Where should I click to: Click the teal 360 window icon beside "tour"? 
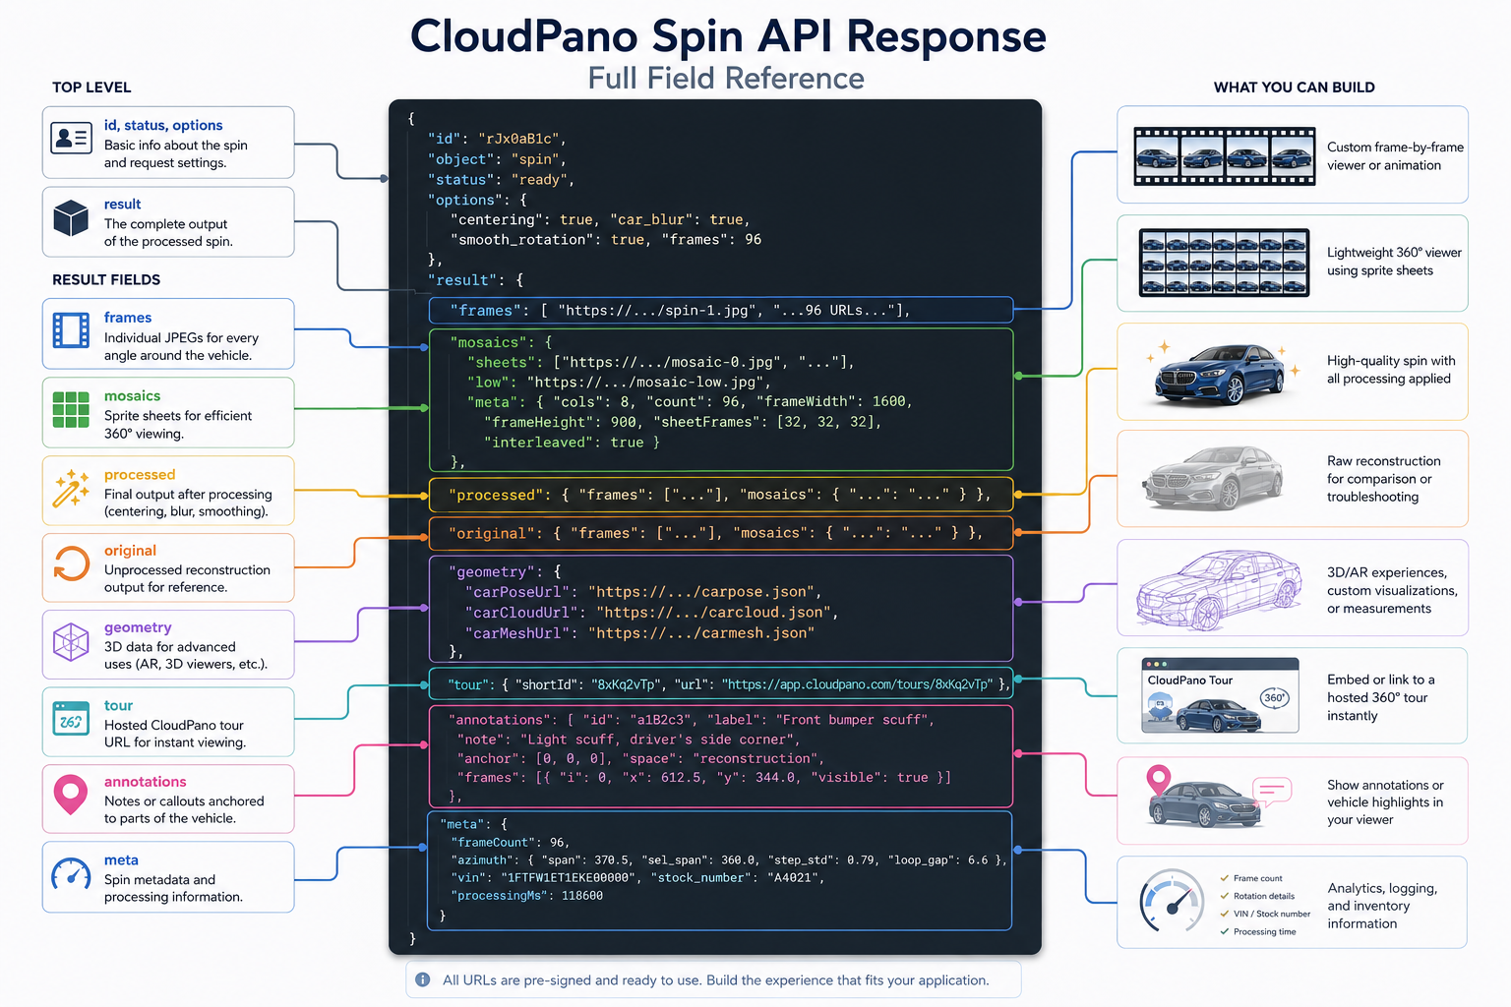71,719
